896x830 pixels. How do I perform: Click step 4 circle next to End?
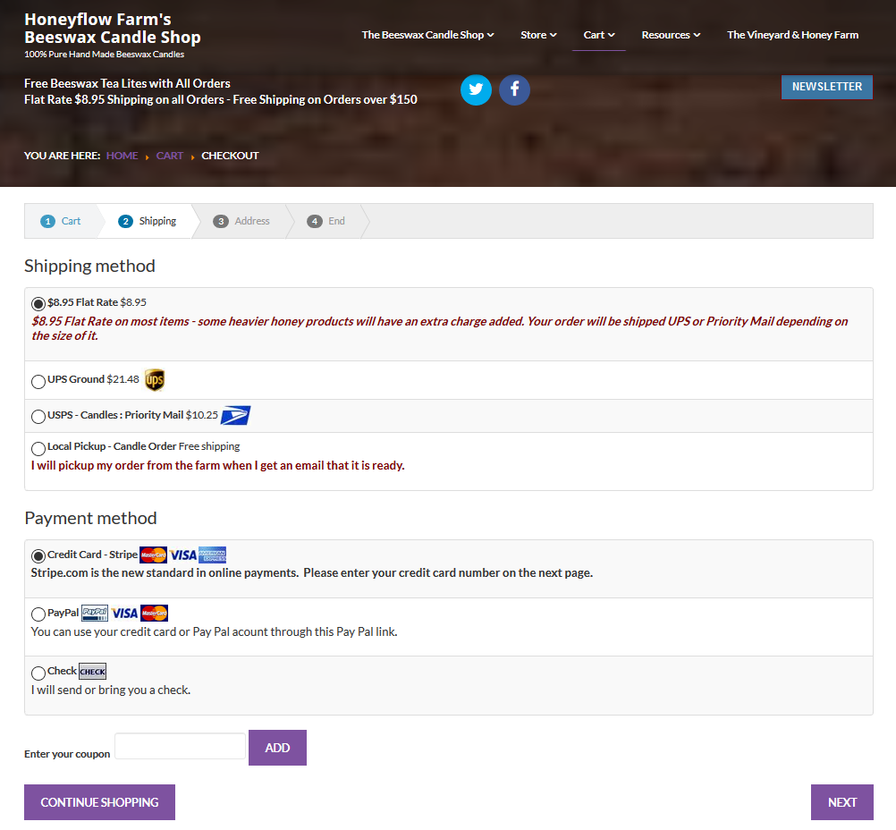(x=314, y=221)
